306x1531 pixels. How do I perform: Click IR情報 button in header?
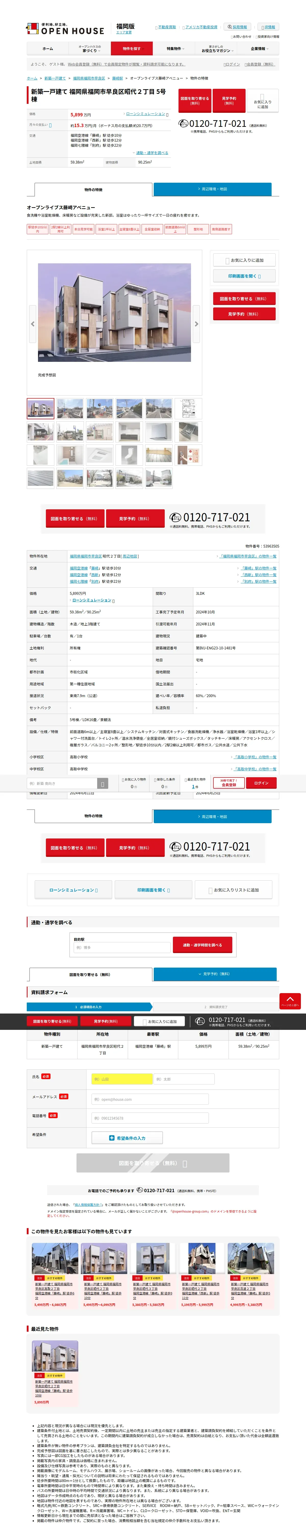268,27
